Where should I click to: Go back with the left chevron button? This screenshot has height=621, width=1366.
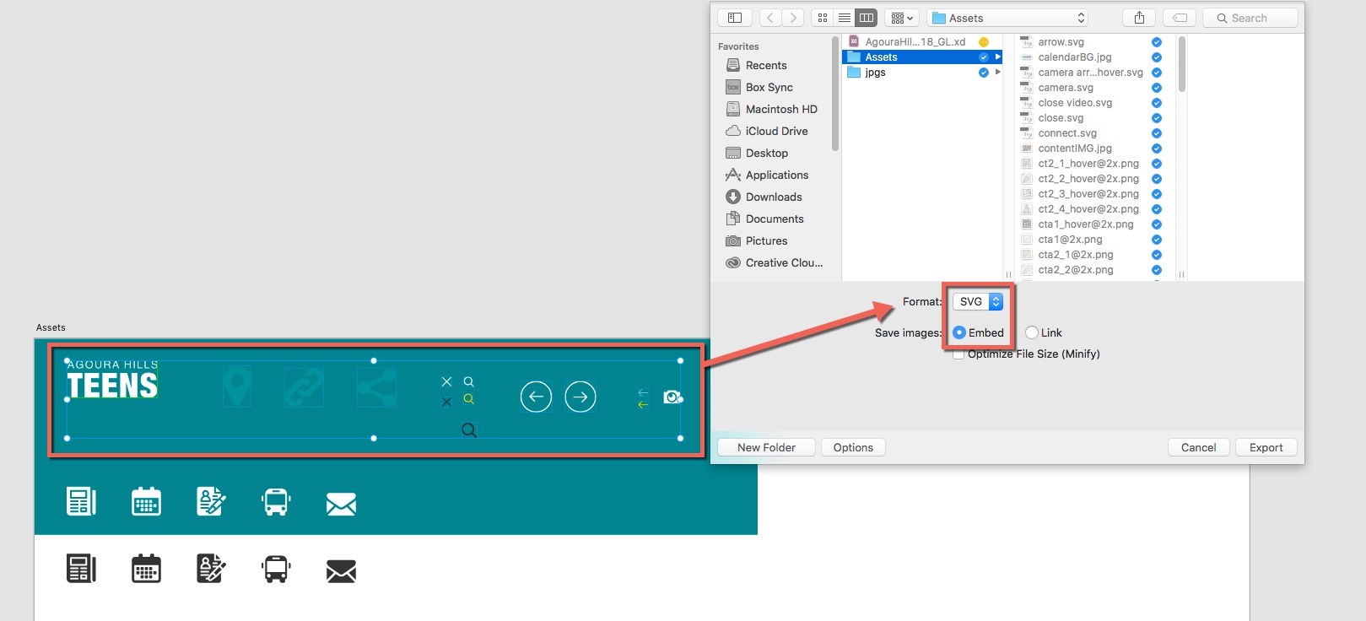click(x=770, y=18)
